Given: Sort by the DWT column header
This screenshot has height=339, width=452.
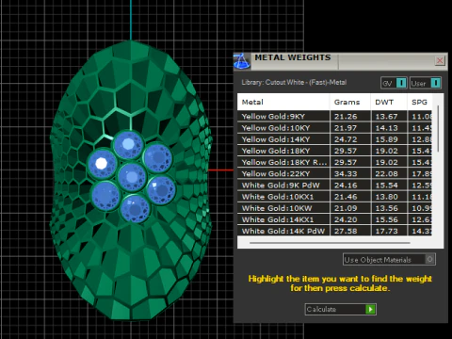Looking at the screenshot, I should [x=389, y=102].
